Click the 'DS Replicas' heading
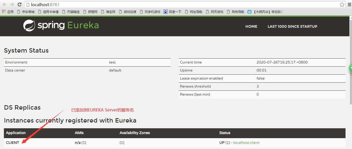The width and height of the screenshot is (352, 149). 22,108
